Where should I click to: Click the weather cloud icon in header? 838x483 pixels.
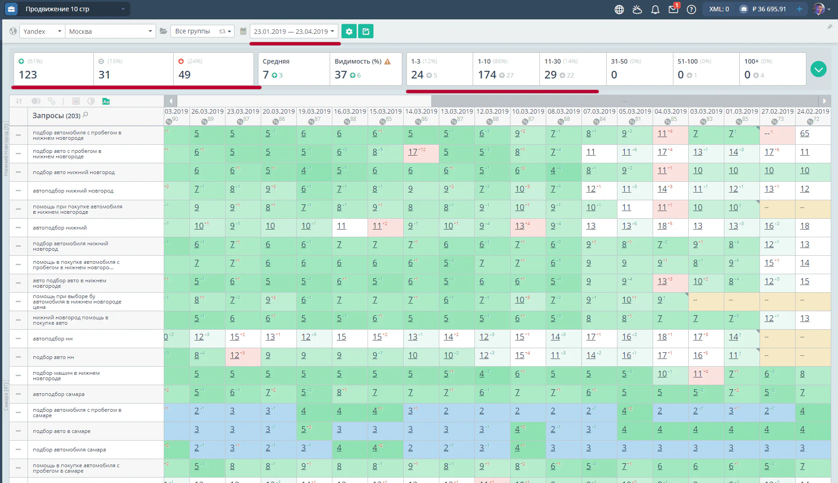(637, 9)
